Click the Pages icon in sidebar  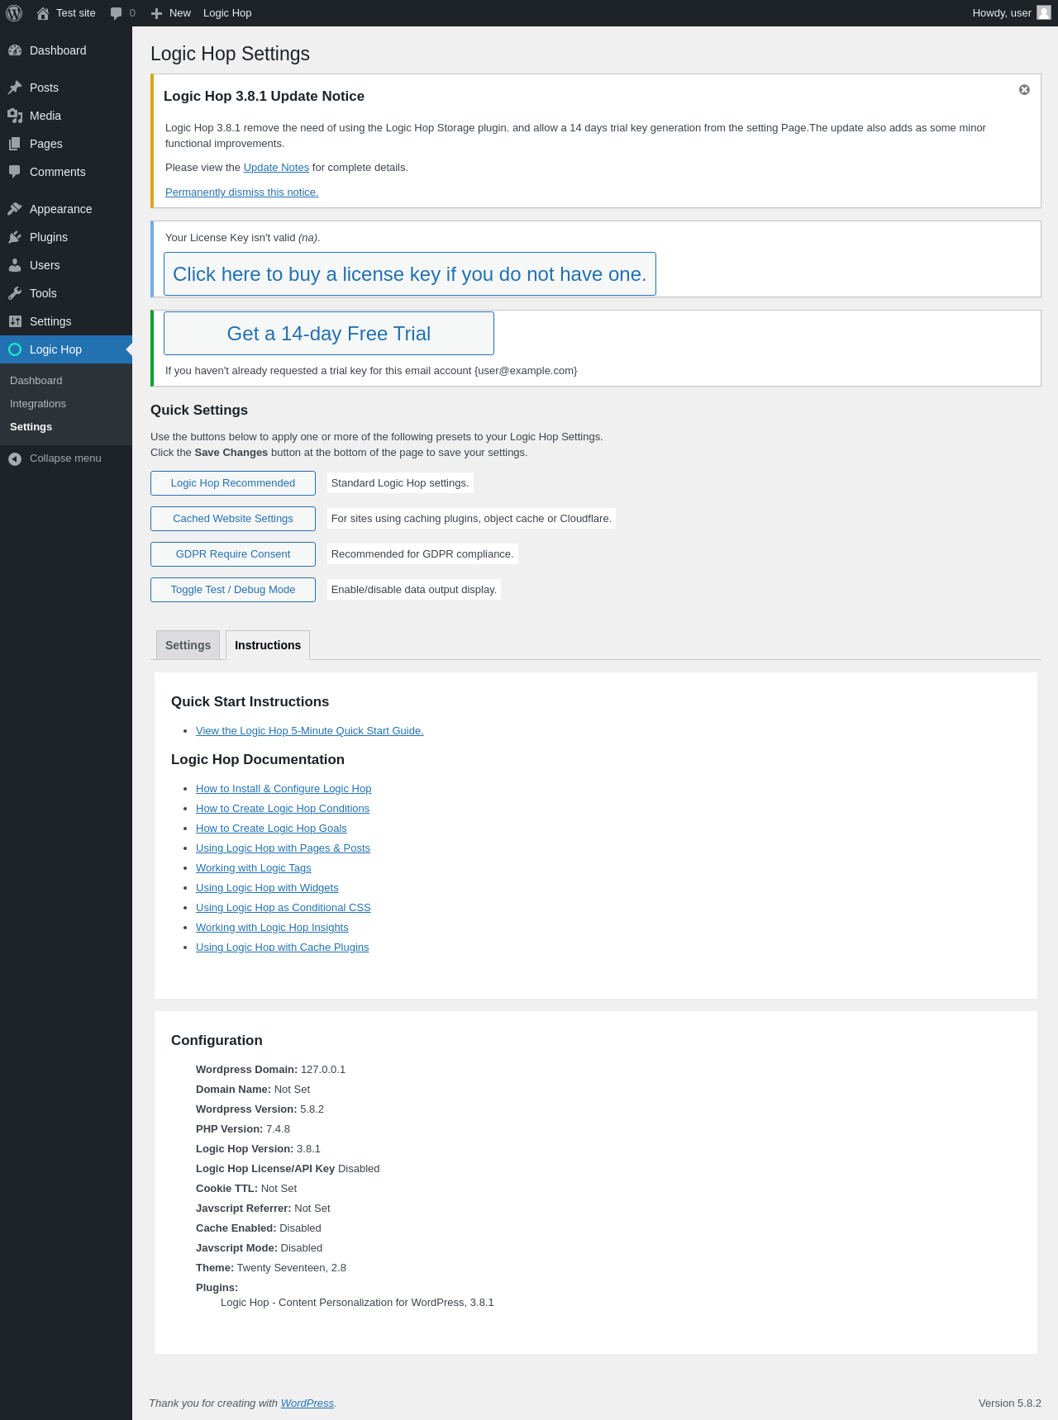pyautogui.click(x=15, y=144)
